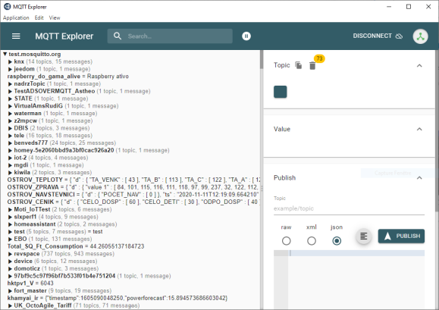Viewport: 439px width, 310px height.
Task: Open the hamburger navigation menu
Action: [x=16, y=36]
